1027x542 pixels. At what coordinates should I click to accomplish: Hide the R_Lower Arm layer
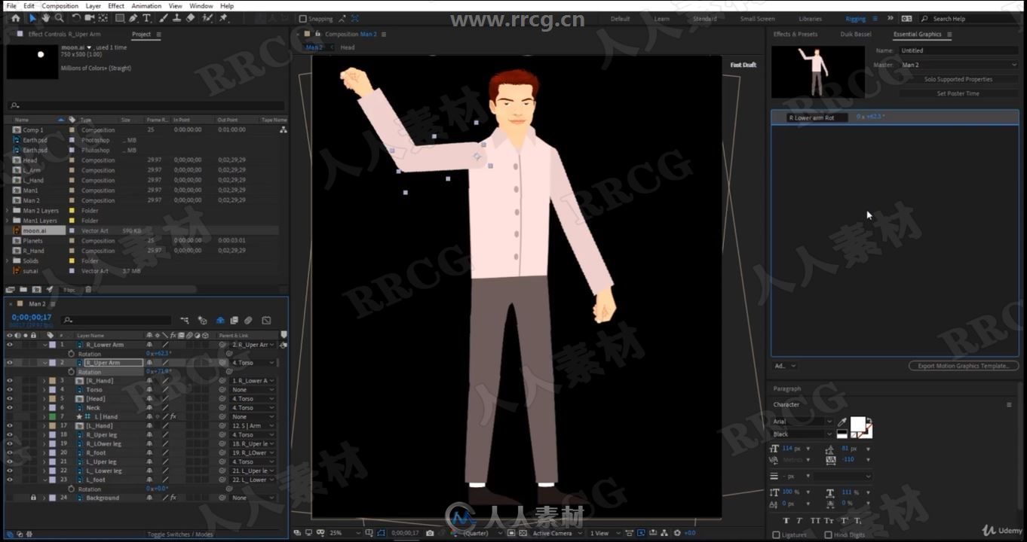10,345
